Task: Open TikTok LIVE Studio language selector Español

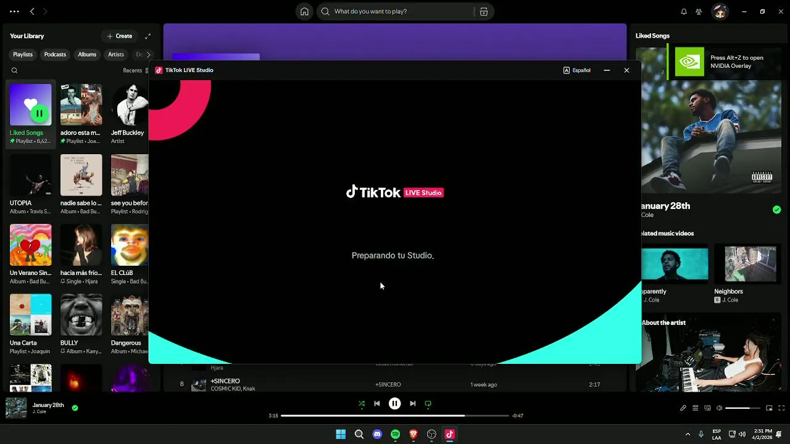Action: [577, 70]
